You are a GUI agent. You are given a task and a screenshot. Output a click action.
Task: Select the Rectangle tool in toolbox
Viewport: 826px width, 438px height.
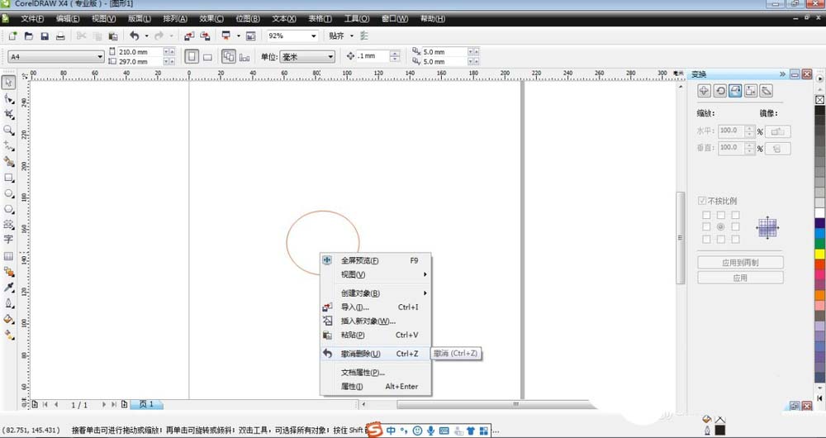point(9,178)
